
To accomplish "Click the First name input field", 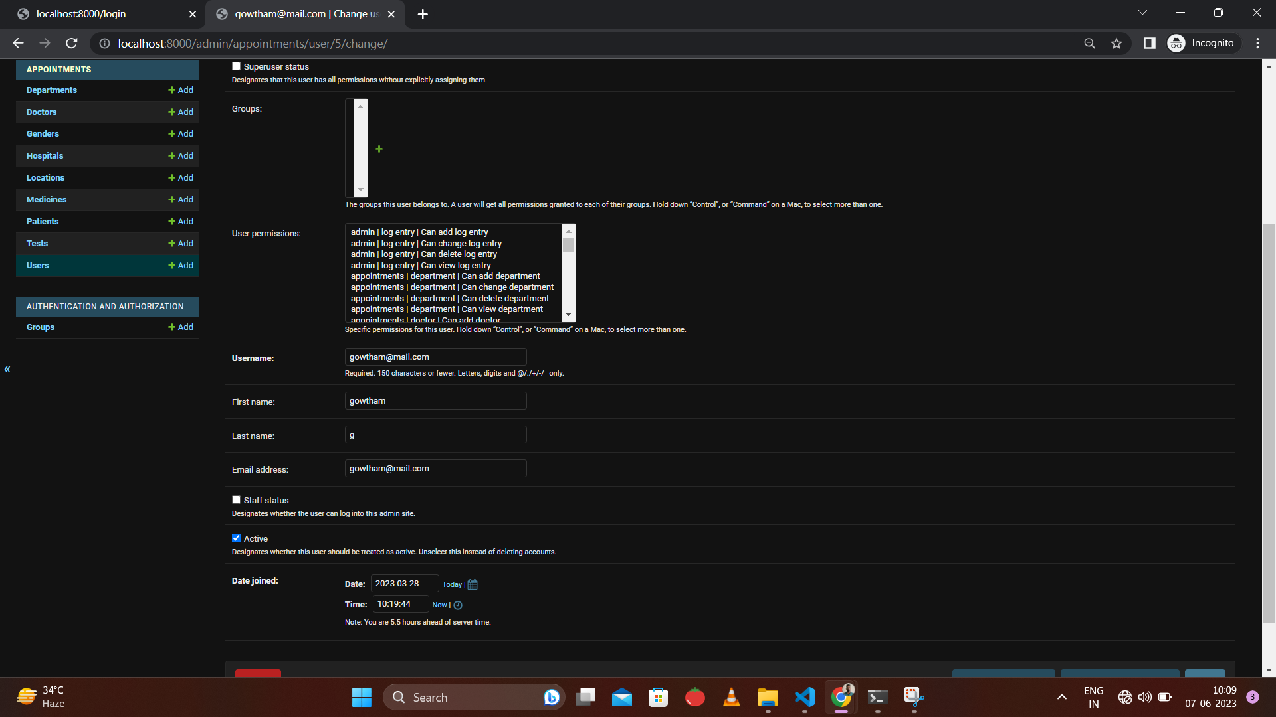I will [x=435, y=401].
